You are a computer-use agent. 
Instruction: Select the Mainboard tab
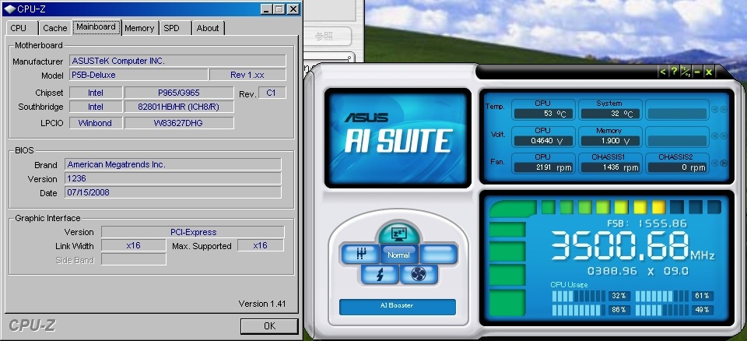(96, 27)
